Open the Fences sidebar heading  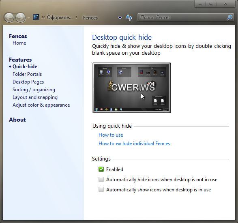(18, 36)
